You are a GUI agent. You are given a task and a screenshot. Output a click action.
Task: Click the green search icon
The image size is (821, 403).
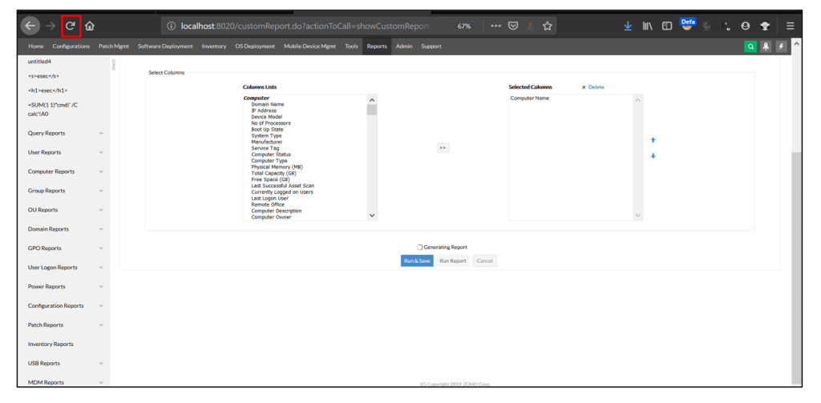(750, 46)
